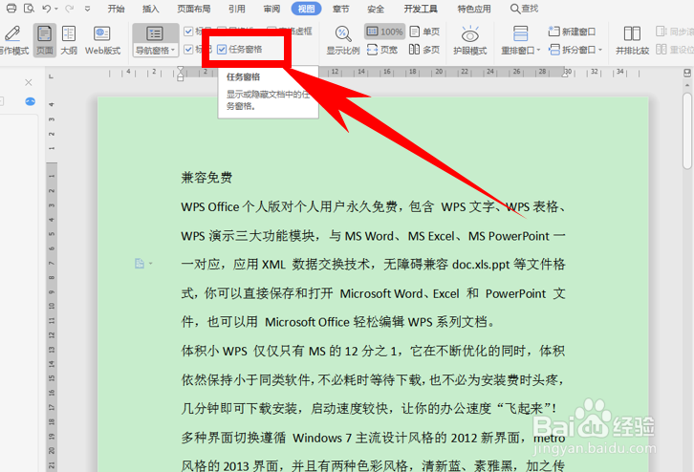This screenshot has height=472, width=694.
Task: Switch to writing mode (写作模式)
Action: (13, 40)
